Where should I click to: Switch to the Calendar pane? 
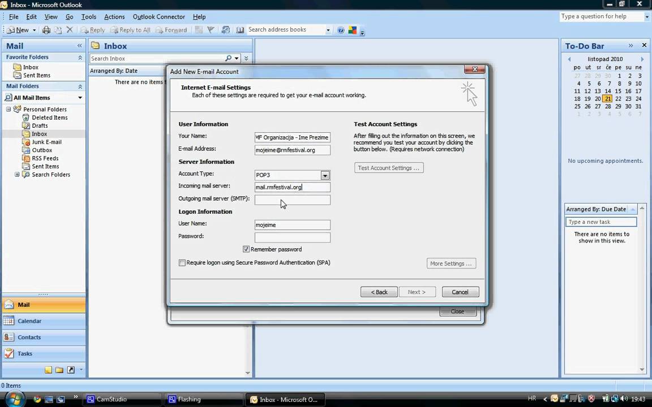pos(44,321)
